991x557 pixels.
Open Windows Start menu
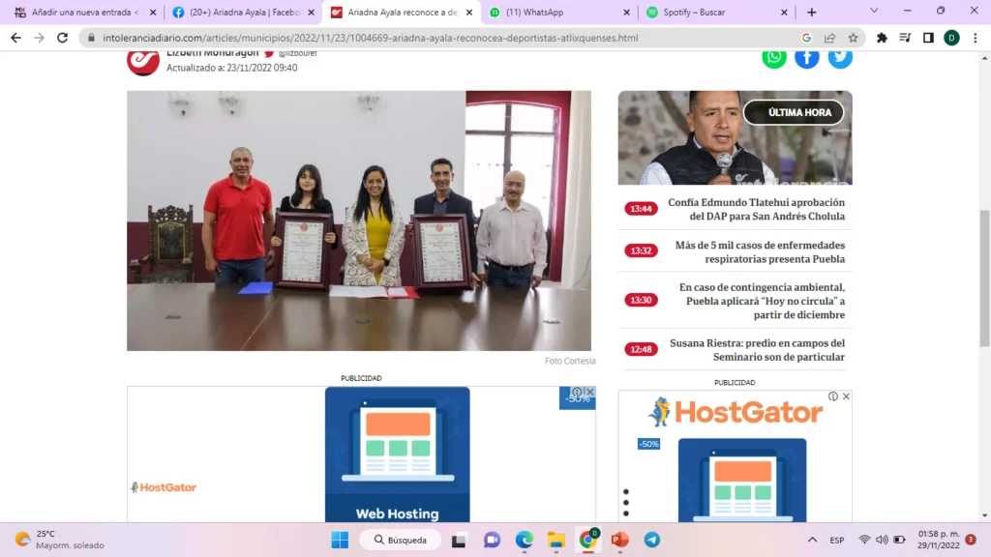(x=340, y=540)
